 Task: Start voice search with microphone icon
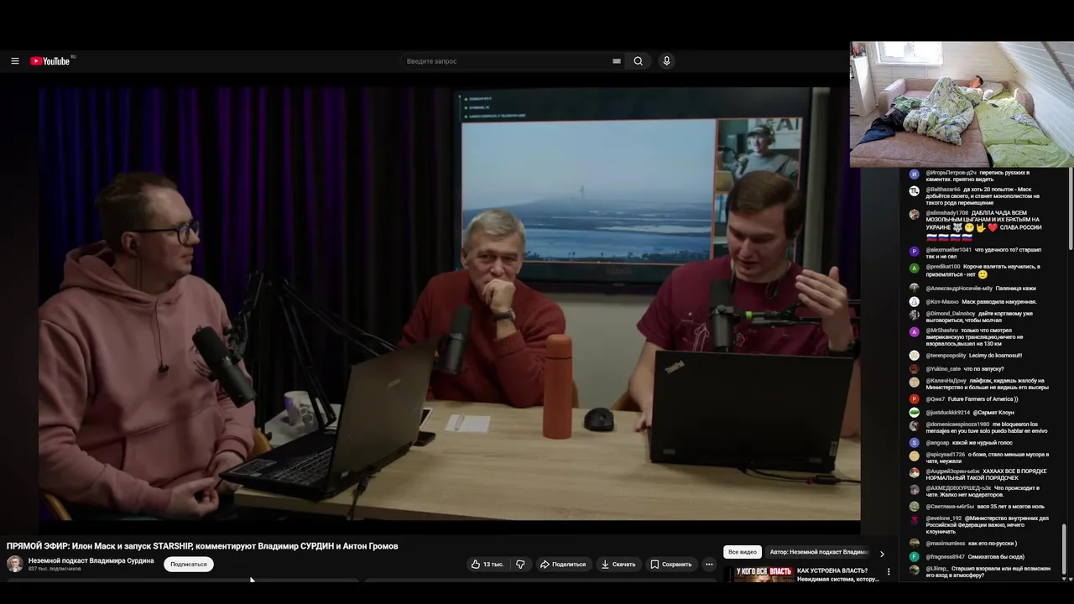tap(666, 61)
